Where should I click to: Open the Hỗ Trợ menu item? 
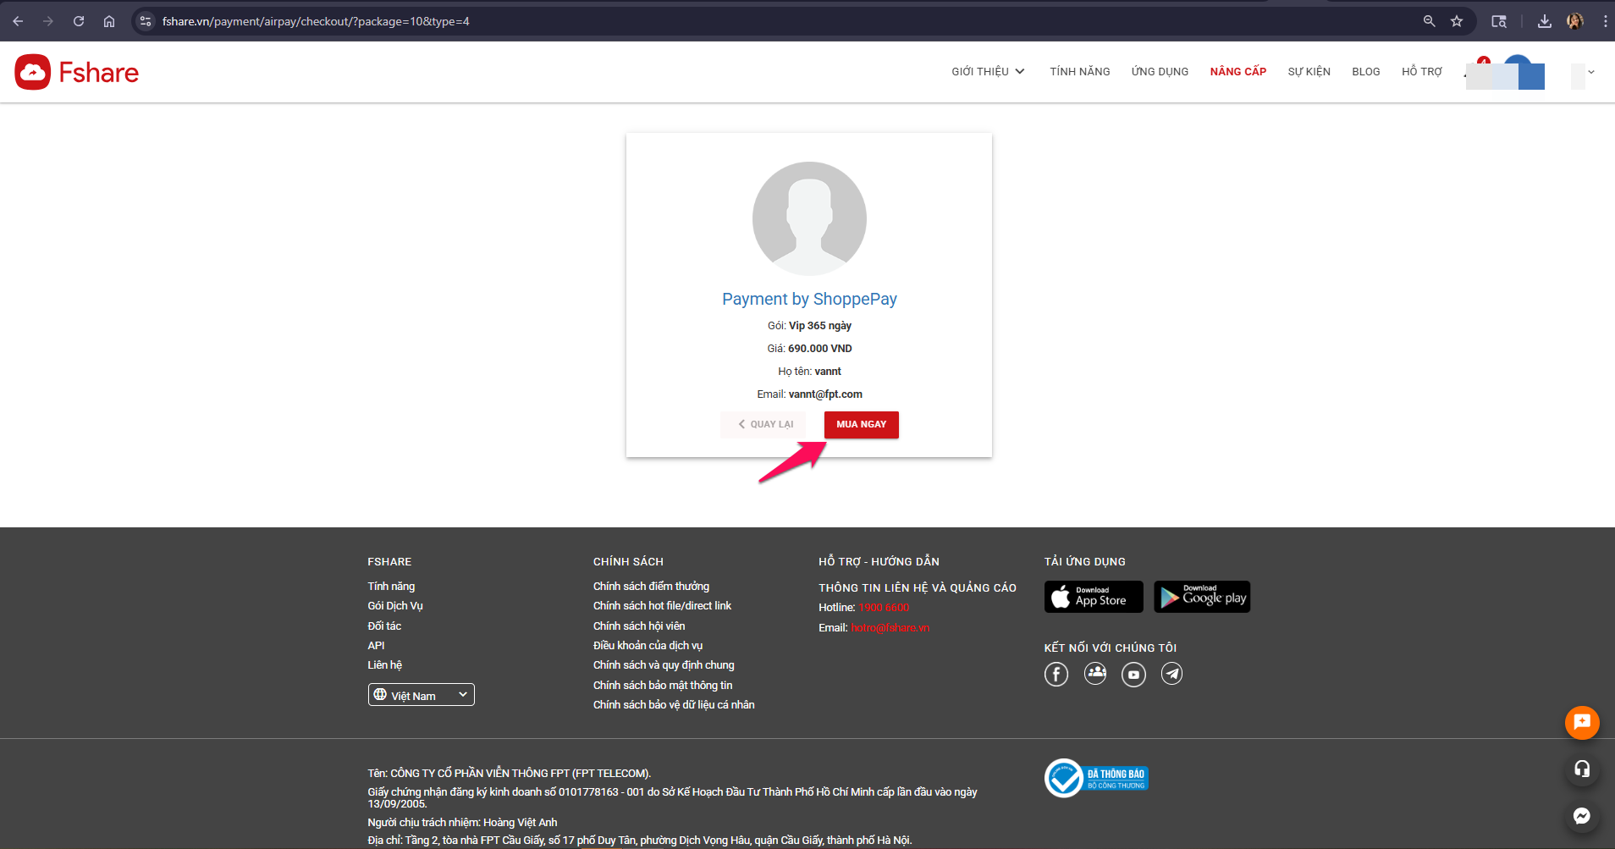[x=1422, y=72]
